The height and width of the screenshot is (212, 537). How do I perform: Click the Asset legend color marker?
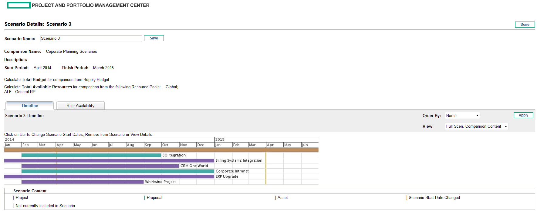coord(275,198)
